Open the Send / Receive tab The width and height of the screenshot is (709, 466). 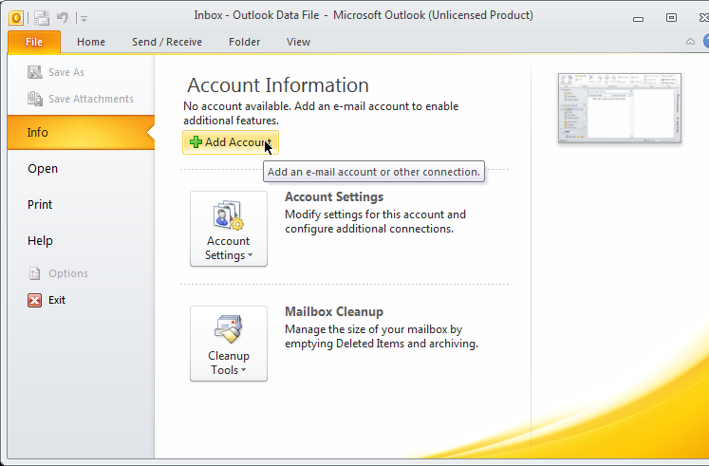[x=167, y=42]
